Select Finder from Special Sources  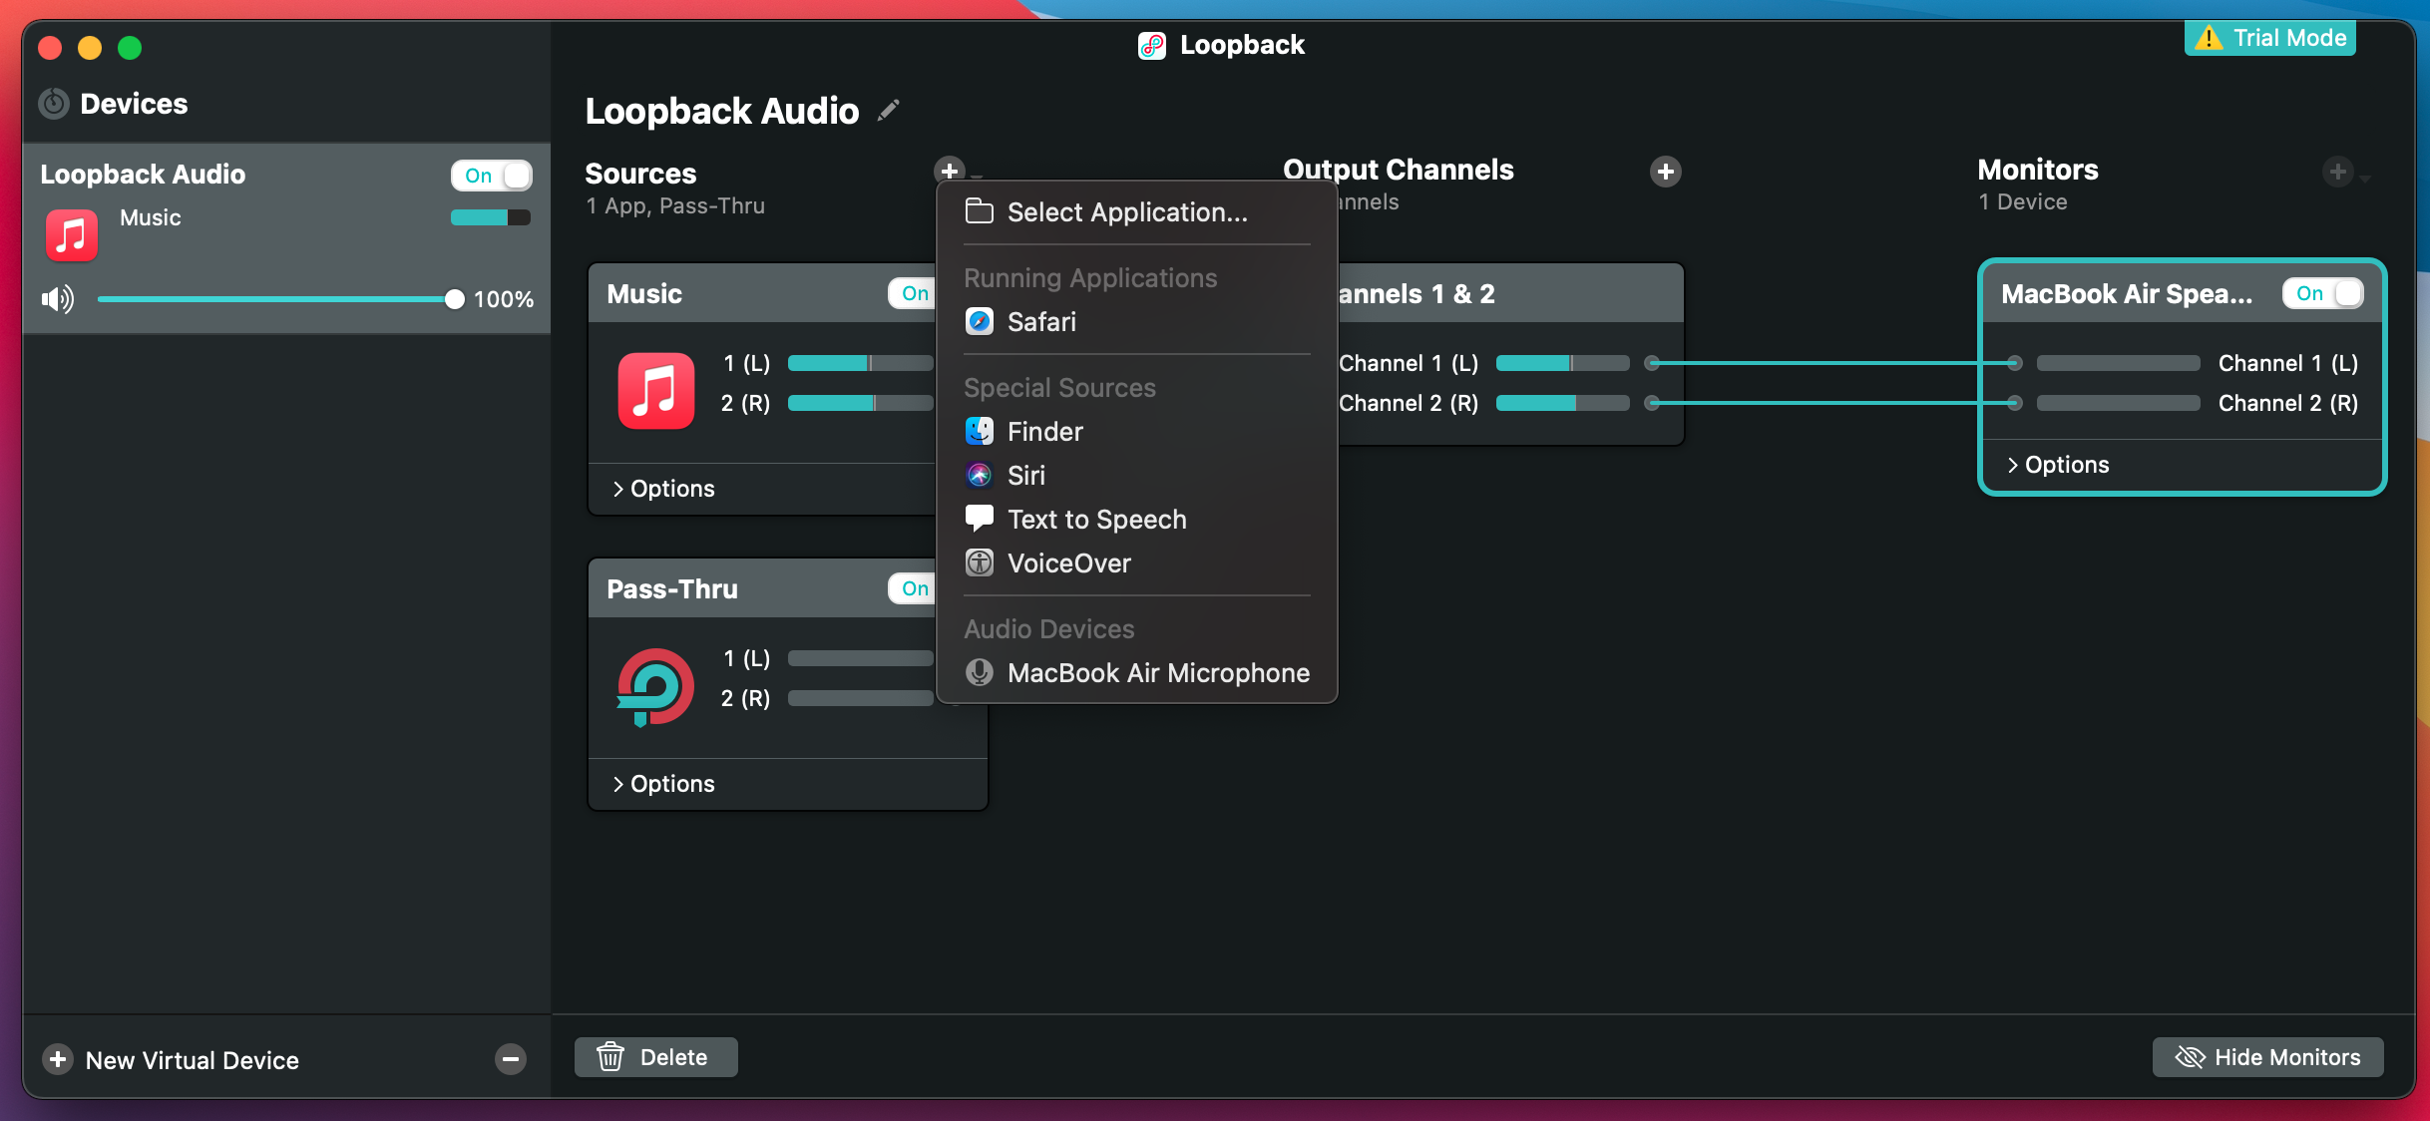pos(1137,431)
